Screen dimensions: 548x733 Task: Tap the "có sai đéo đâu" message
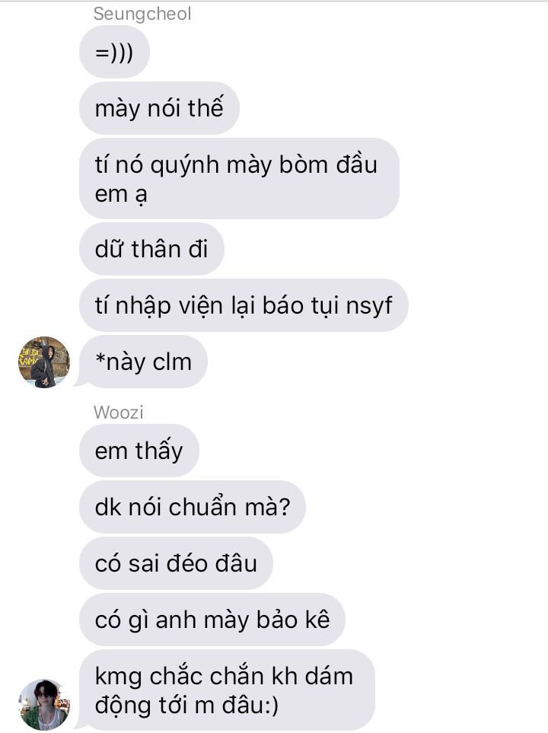[x=177, y=563]
